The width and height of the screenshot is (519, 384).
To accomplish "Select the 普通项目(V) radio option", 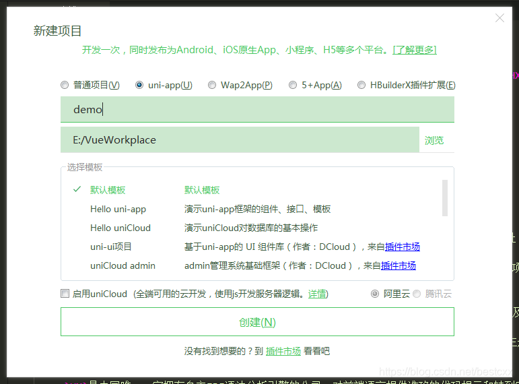I will click(65, 85).
